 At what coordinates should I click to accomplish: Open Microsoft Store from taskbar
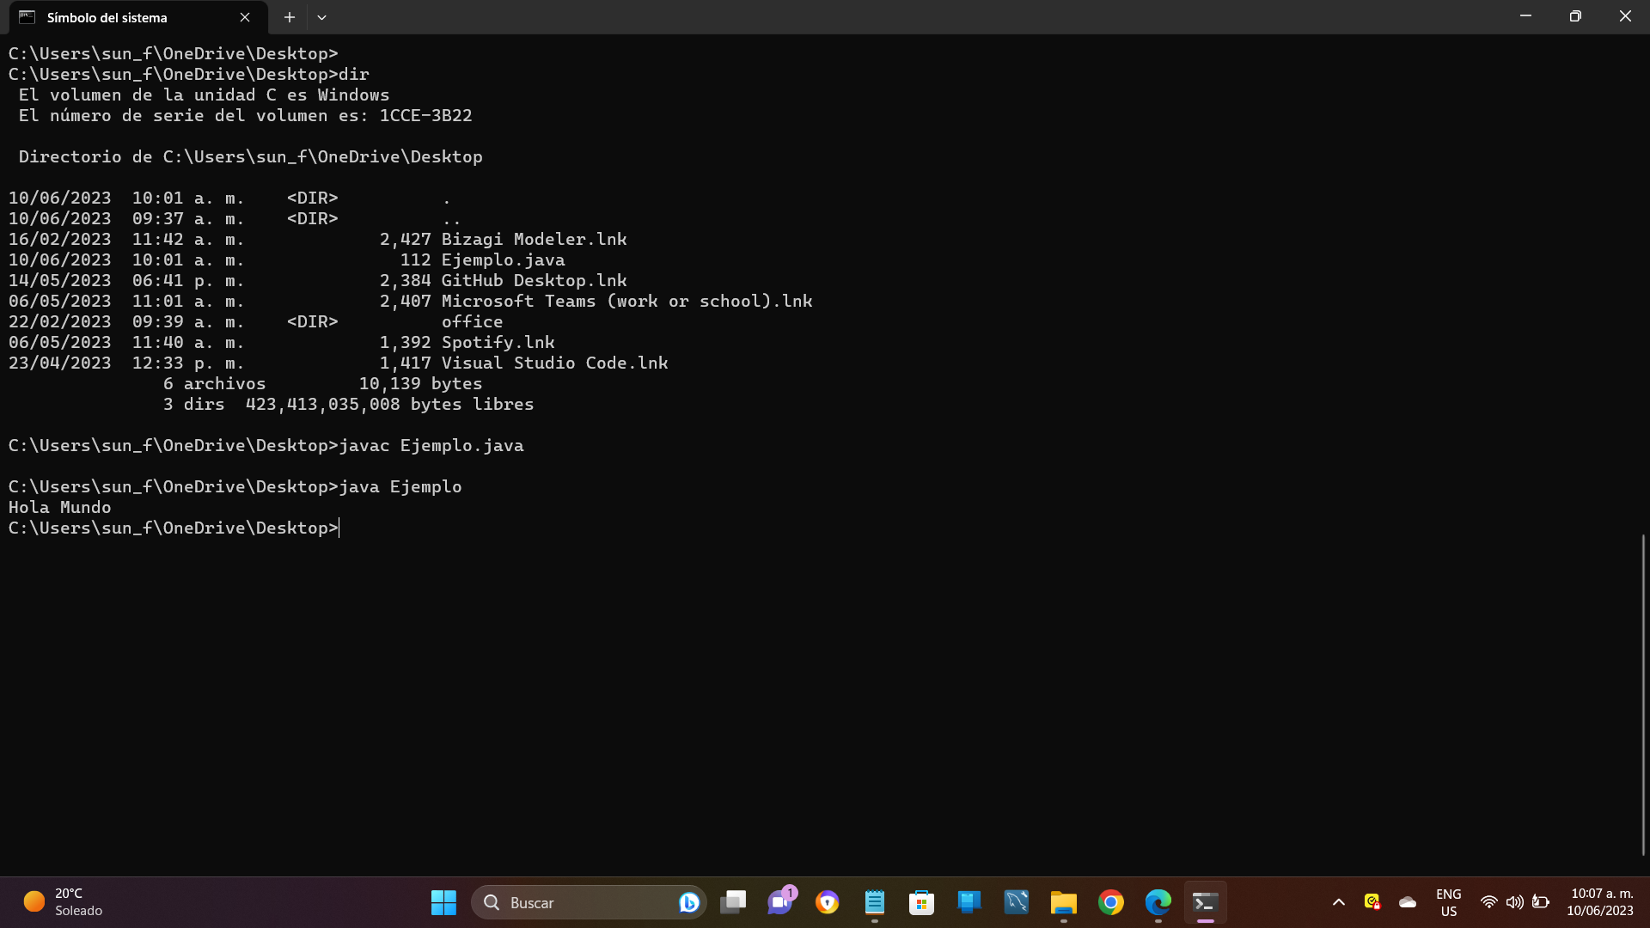pyautogui.click(x=922, y=902)
